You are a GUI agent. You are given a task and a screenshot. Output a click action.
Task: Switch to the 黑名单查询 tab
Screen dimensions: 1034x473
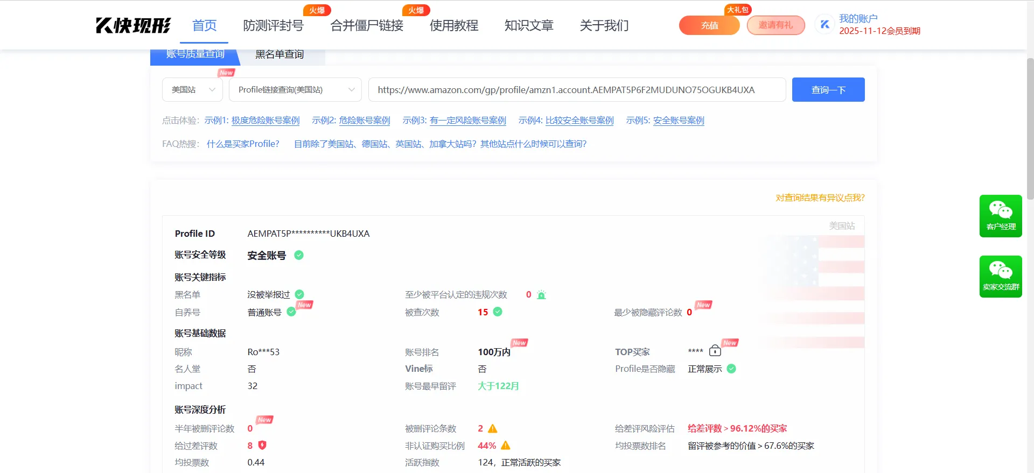pos(280,55)
